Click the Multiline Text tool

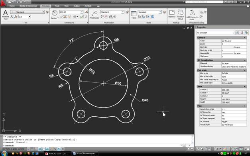tap(6, 15)
